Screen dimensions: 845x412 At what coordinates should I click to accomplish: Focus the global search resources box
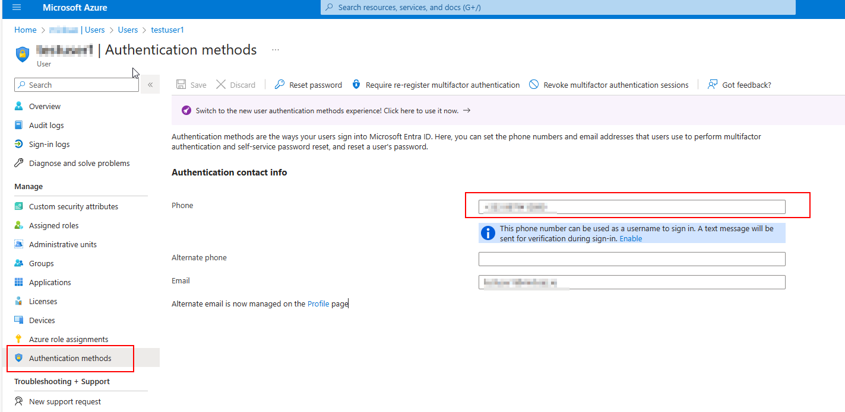pos(558,8)
